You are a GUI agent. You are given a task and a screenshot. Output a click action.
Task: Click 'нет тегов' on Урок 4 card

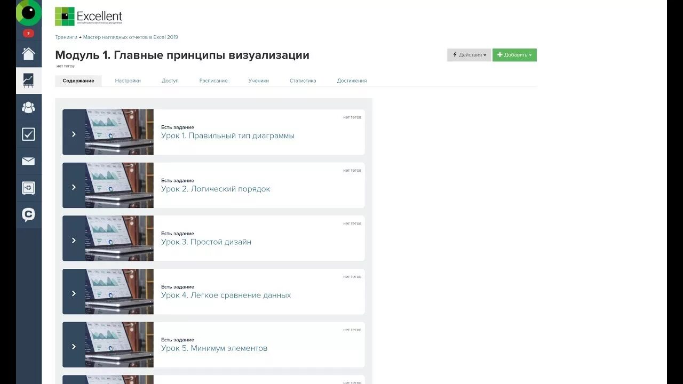pyautogui.click(x=352, y=276)
